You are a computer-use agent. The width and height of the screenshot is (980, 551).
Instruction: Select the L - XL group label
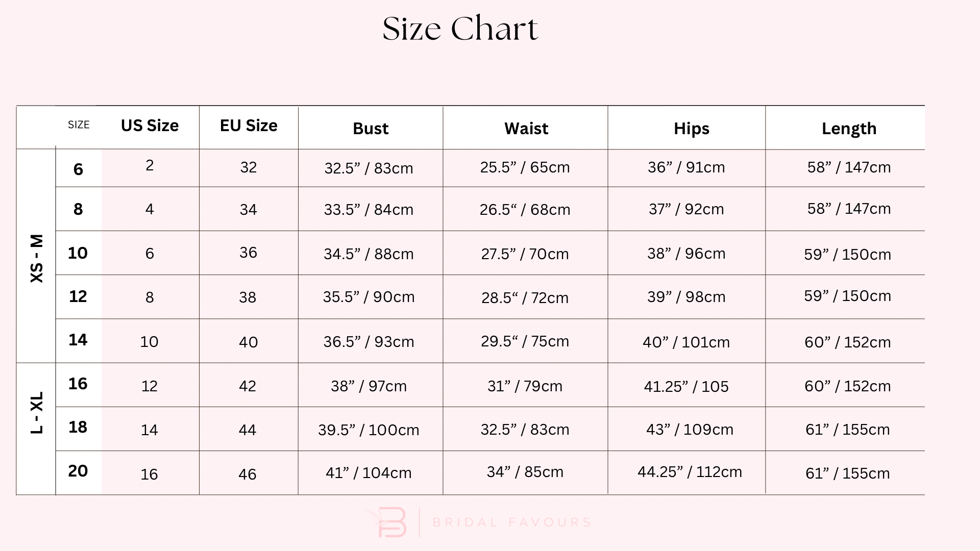pos(37,413)
